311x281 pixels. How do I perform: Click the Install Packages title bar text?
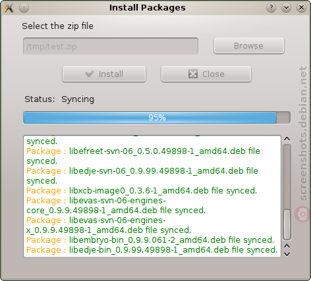point(148,8)
